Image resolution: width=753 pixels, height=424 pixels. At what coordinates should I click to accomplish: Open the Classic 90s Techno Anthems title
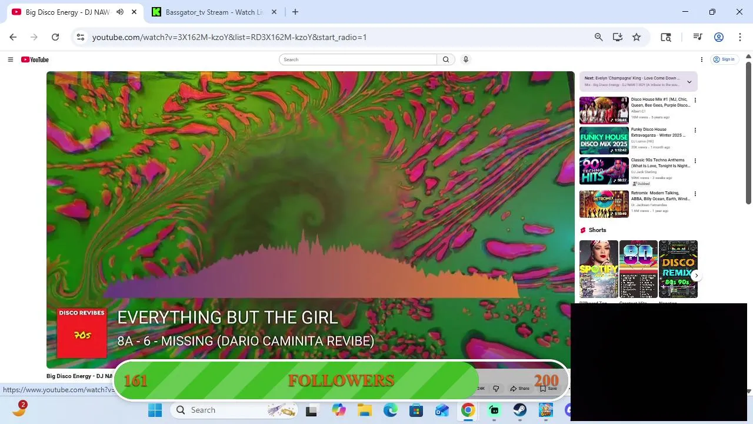(x=660, y=163)
